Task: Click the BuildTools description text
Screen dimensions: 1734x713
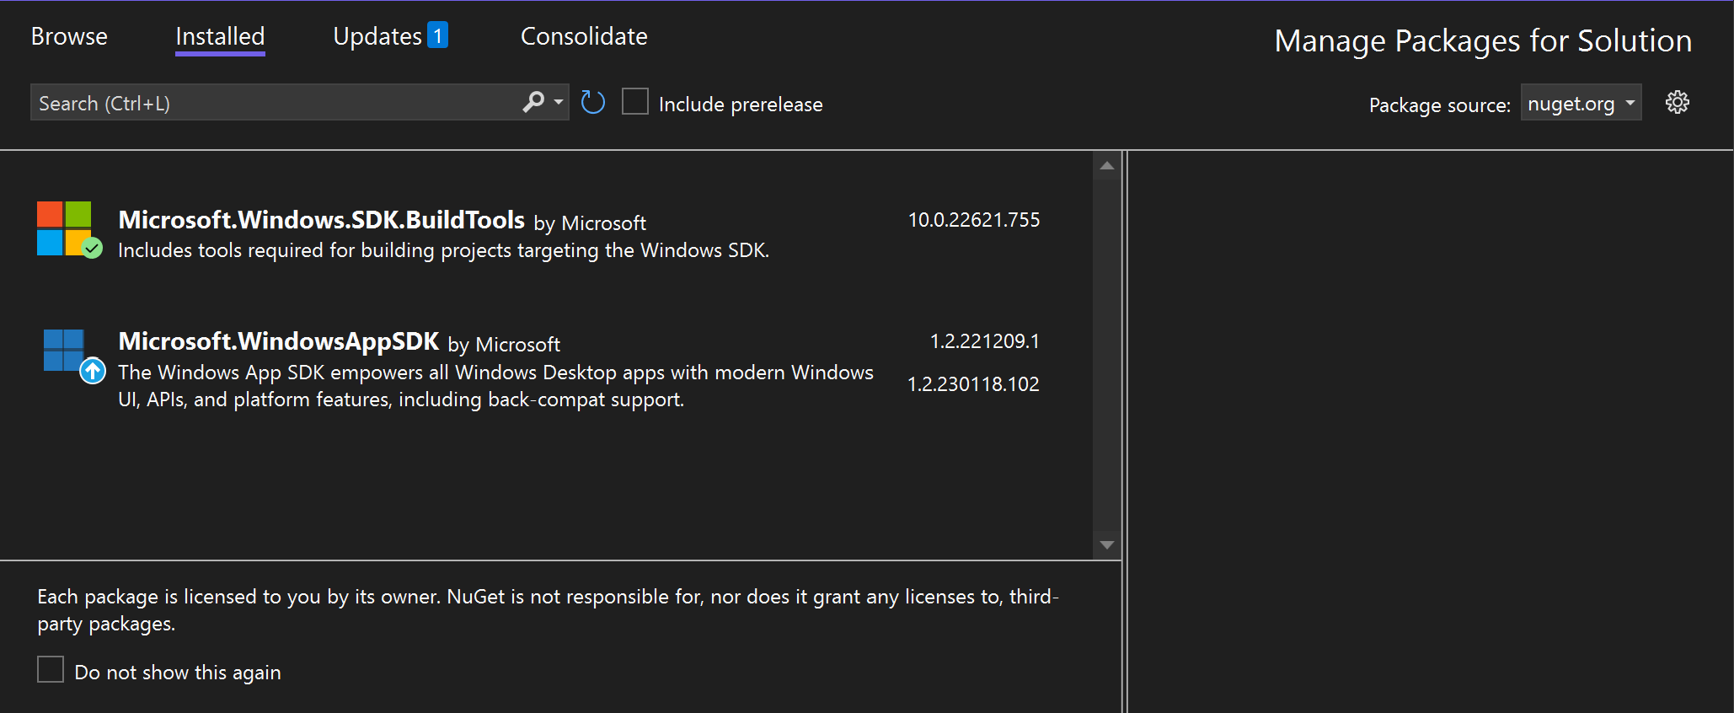Action: (443, 250)
